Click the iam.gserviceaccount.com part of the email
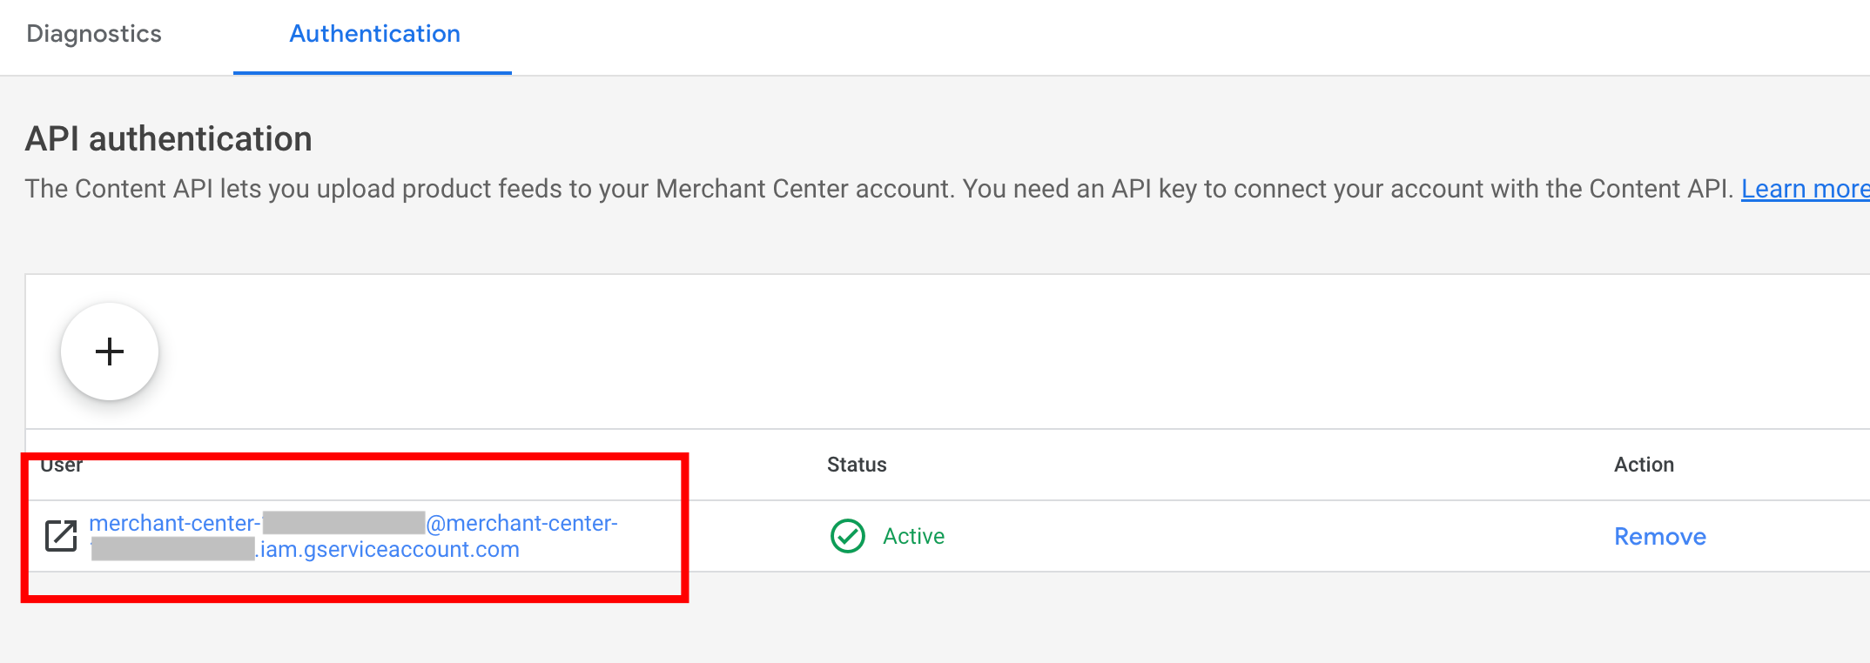Viewport: 1870px width, 663px height. click(x=389, y=550)
